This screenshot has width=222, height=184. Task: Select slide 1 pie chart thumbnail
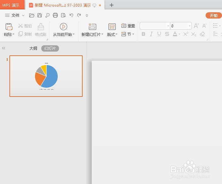46,76
